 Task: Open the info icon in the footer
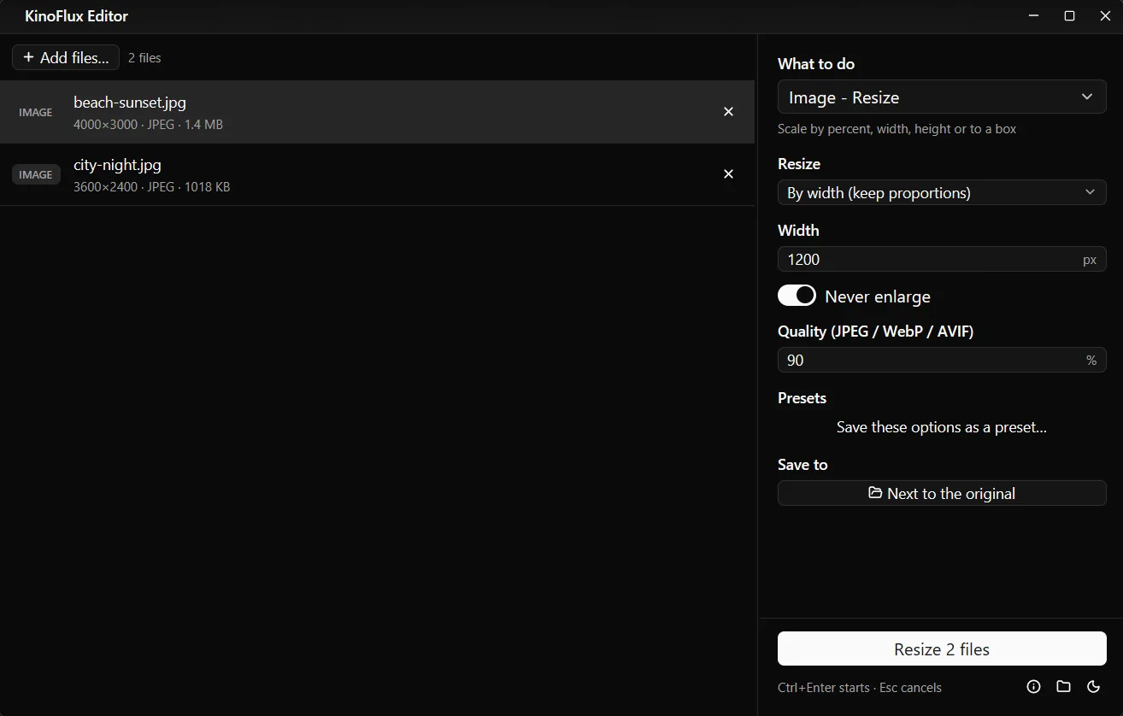pyautogui.click(x=1033, y=687)
